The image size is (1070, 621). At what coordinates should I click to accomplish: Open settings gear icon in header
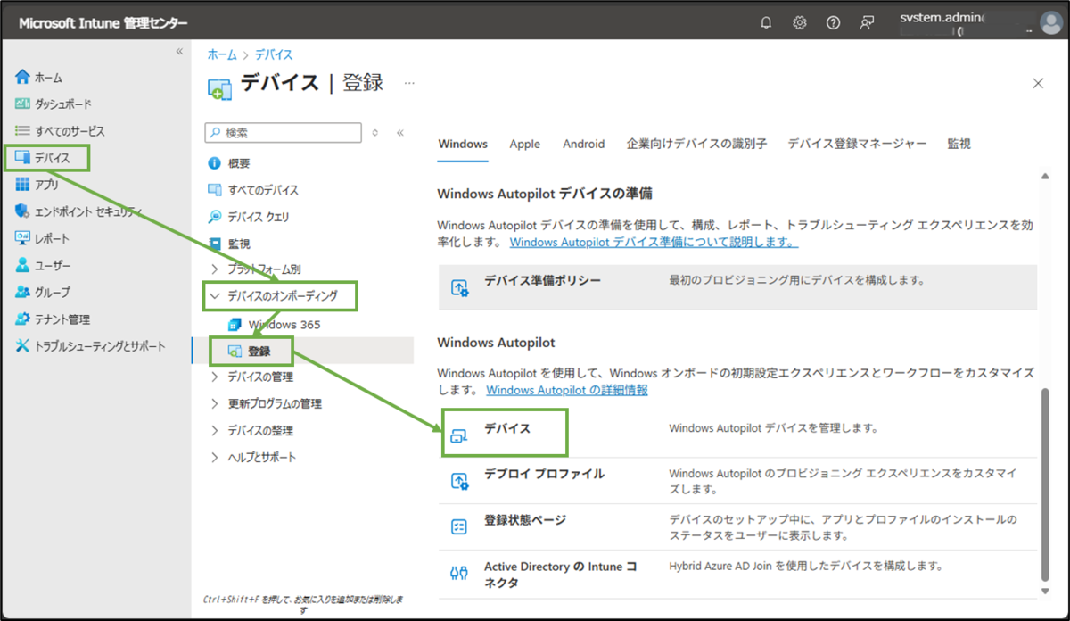tap(800, 23)
